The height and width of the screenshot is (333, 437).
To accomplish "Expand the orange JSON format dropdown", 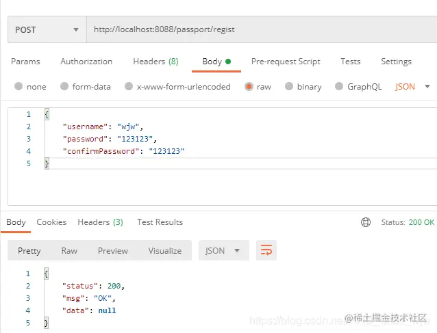I will point(412,87).
